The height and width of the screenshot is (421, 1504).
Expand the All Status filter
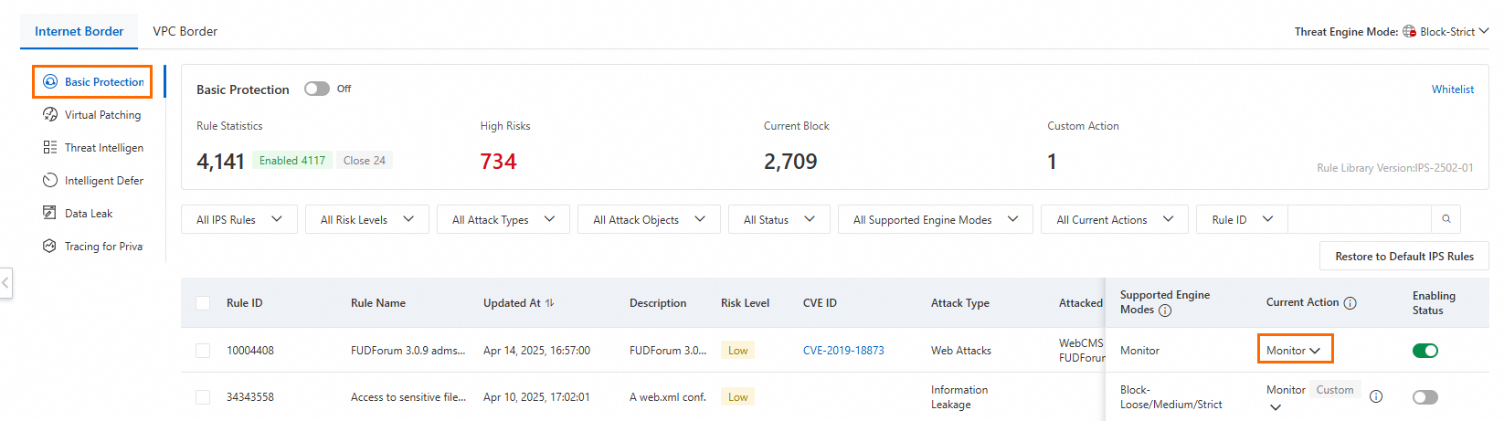(x=779, y=219)
